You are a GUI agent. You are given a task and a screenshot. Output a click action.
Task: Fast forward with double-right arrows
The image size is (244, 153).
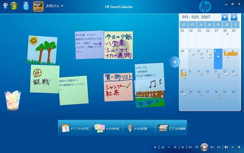(219, 147)
